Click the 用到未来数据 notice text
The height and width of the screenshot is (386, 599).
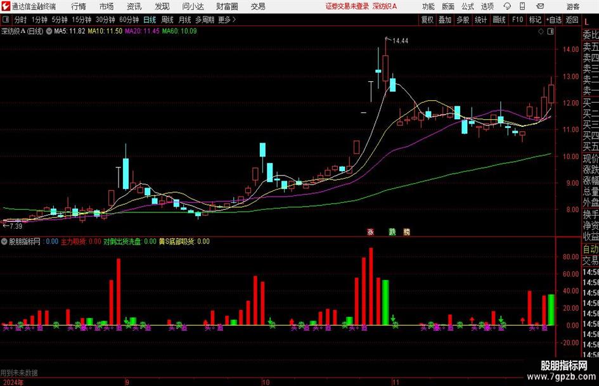pos(19,373)
